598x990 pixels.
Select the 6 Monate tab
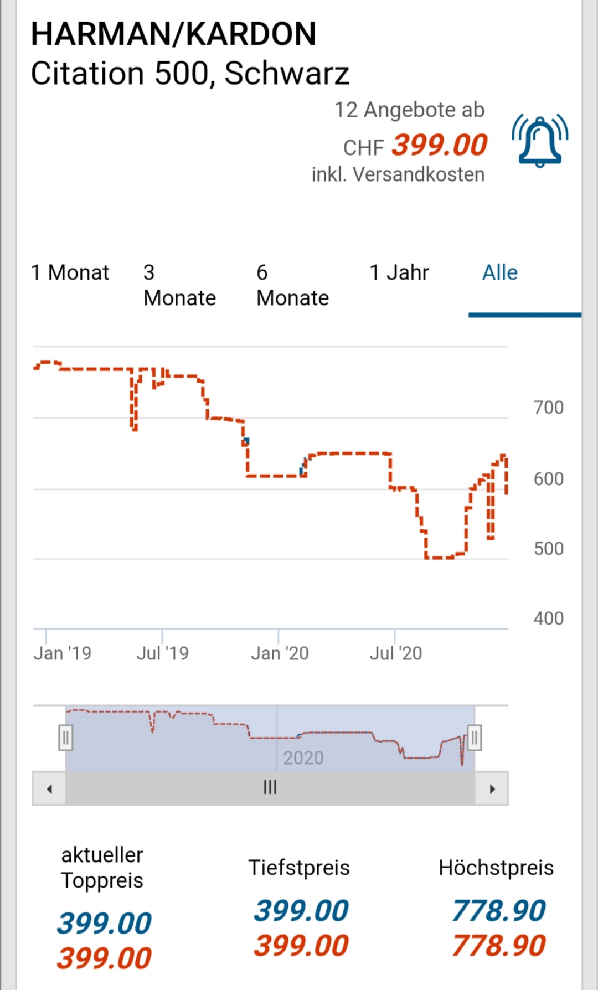pos(292,285)
